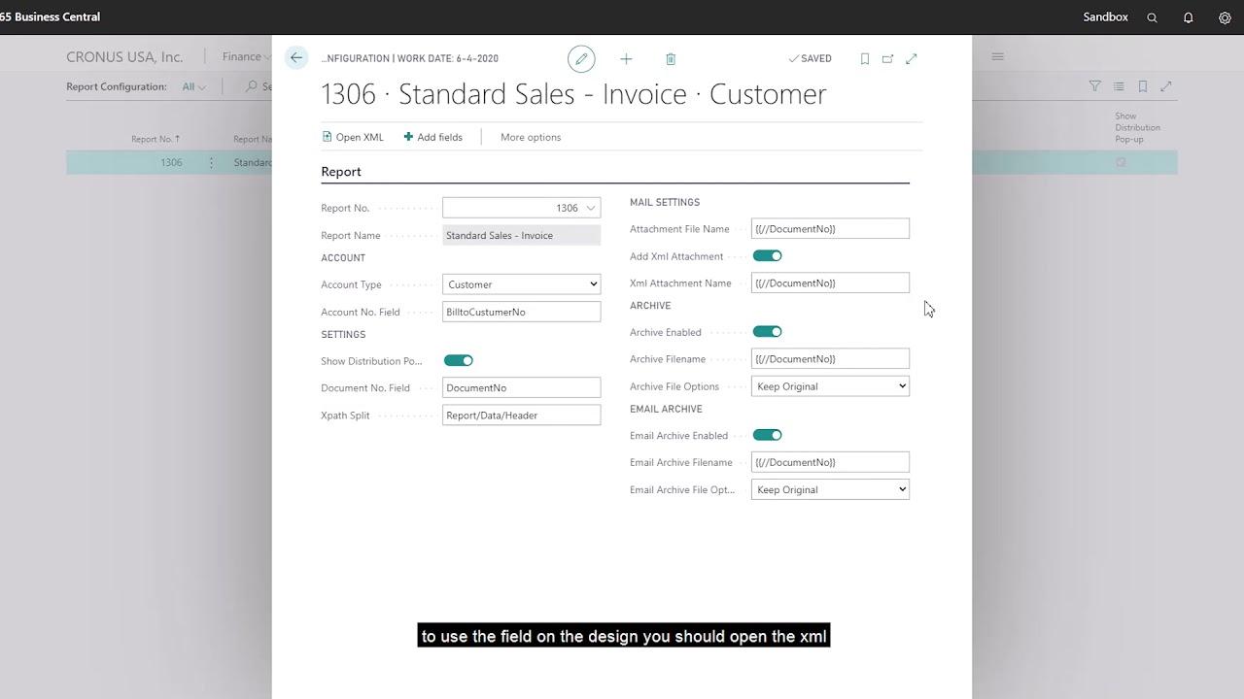1244x699 pixels.
Task: Open card in new window icon
Action: [x=887, y=59]
